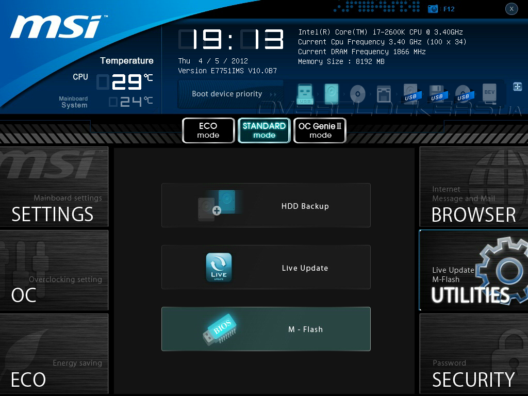Click the Current DRAM Frequency 1866 MHz text

361,52
